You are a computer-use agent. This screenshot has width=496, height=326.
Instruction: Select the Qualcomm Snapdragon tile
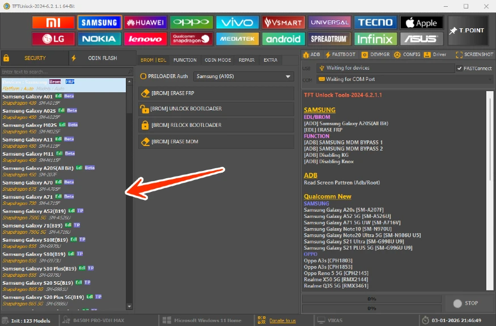tap(191, 39)
